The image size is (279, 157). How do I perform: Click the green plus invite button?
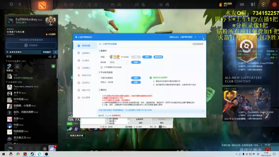pos(53,66)
